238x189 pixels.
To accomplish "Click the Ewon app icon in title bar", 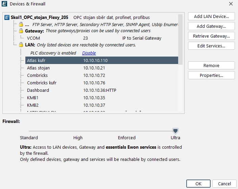I will pyautogui.click(x=5, y=4).
